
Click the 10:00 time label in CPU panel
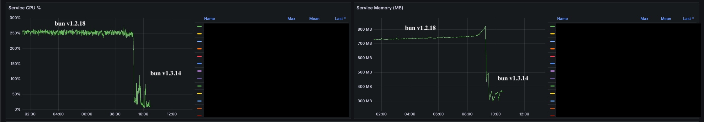click(143, 114)
